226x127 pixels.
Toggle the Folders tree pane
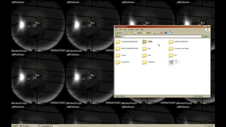click(x=147, y=33)
